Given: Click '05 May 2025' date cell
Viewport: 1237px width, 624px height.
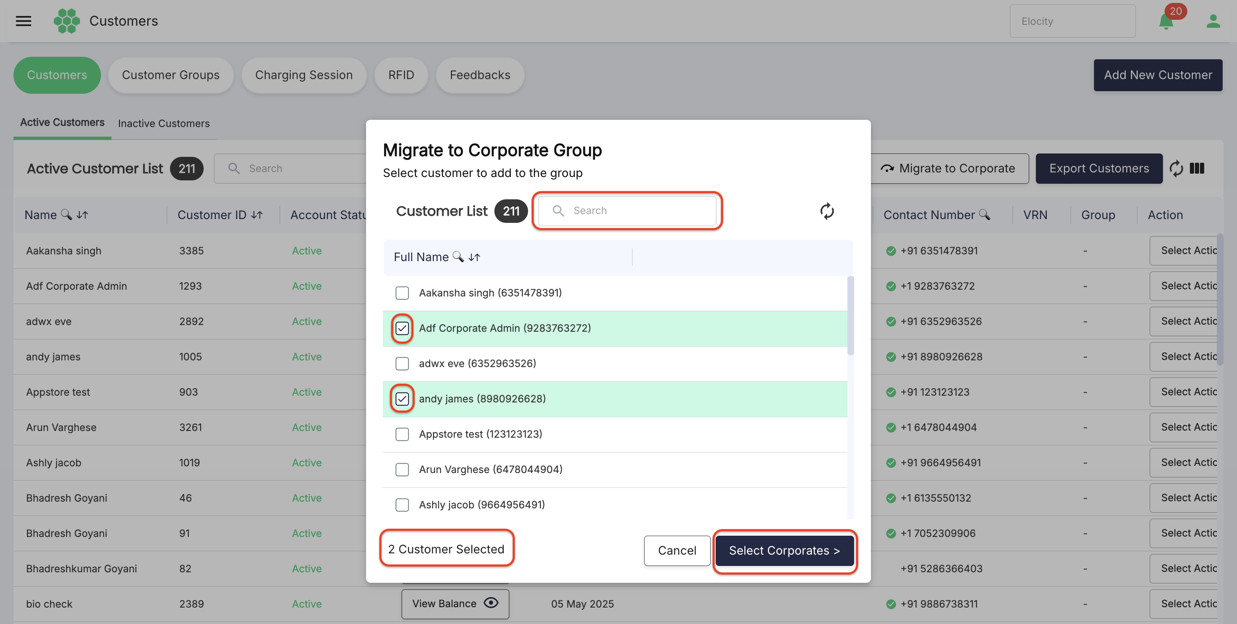Looking at the screenshot, I should (x=582, y=604).
